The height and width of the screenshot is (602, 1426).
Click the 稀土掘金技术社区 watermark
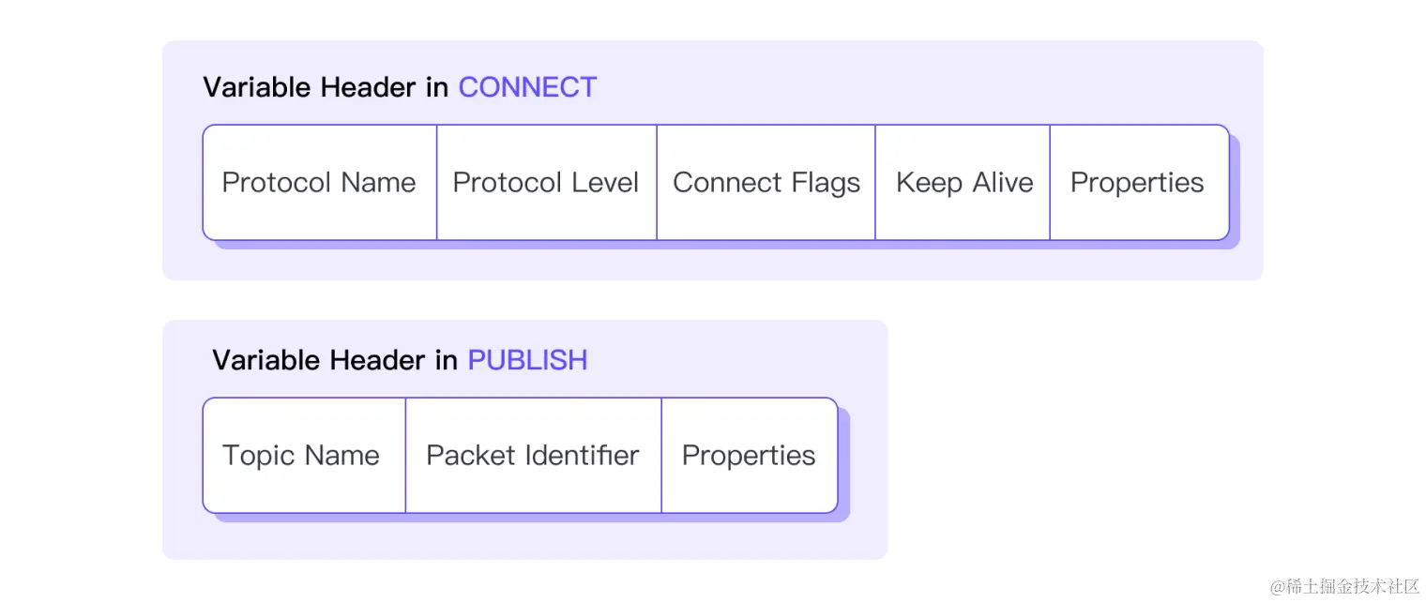coord(1345,586)
